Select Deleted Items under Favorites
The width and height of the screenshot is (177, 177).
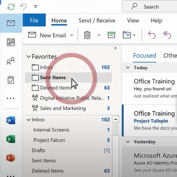click(69, 88)
